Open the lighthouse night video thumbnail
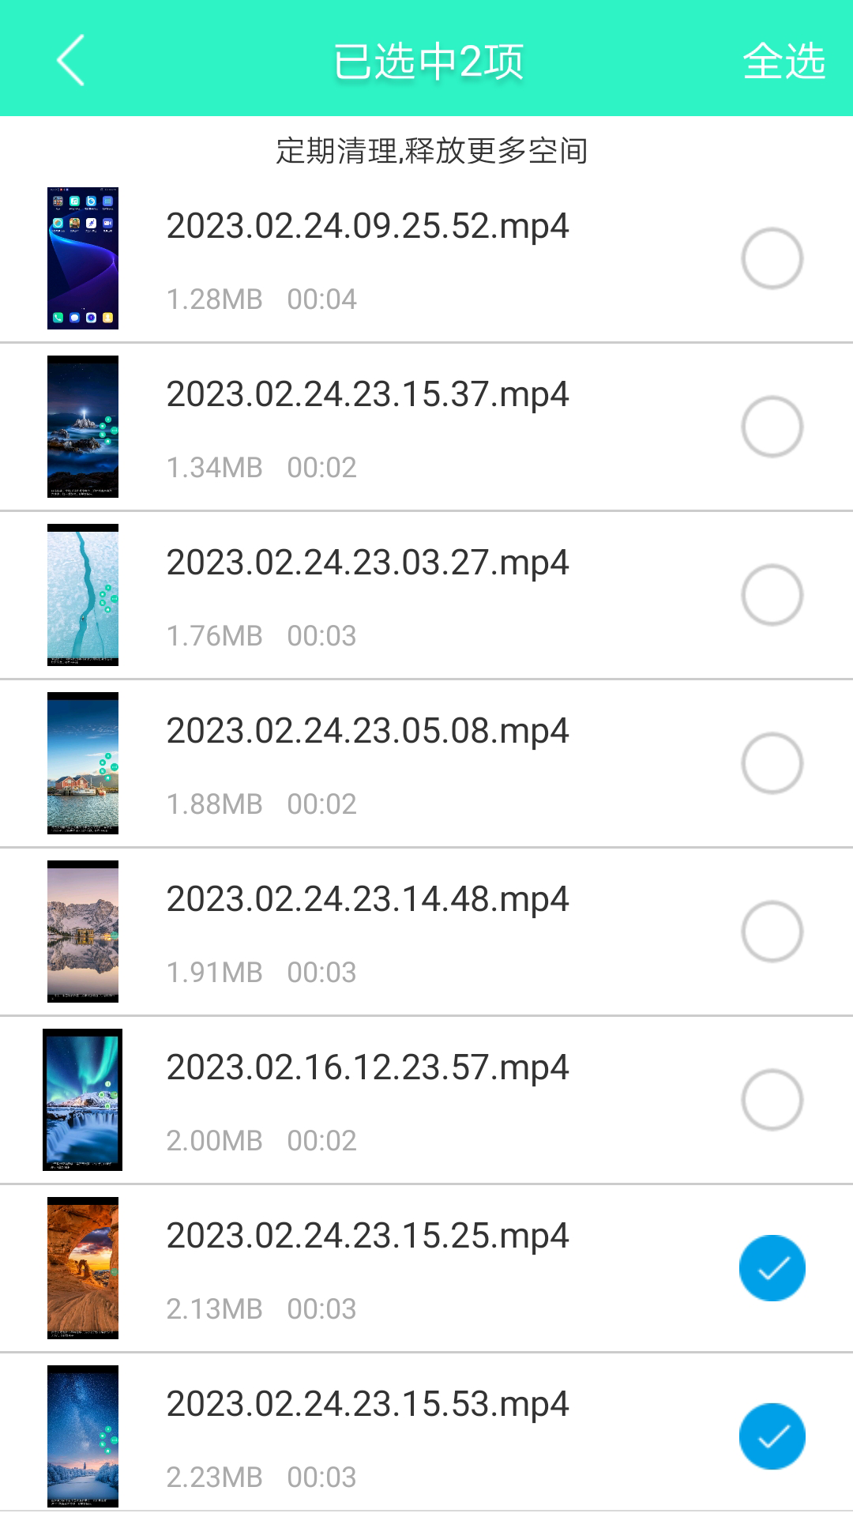 click(83, 427)
